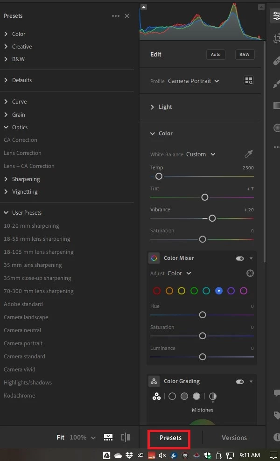Viewport: 280px width, 461px height.
Task: Open Dropbox in the system tray
Action: tap(129, 455)
